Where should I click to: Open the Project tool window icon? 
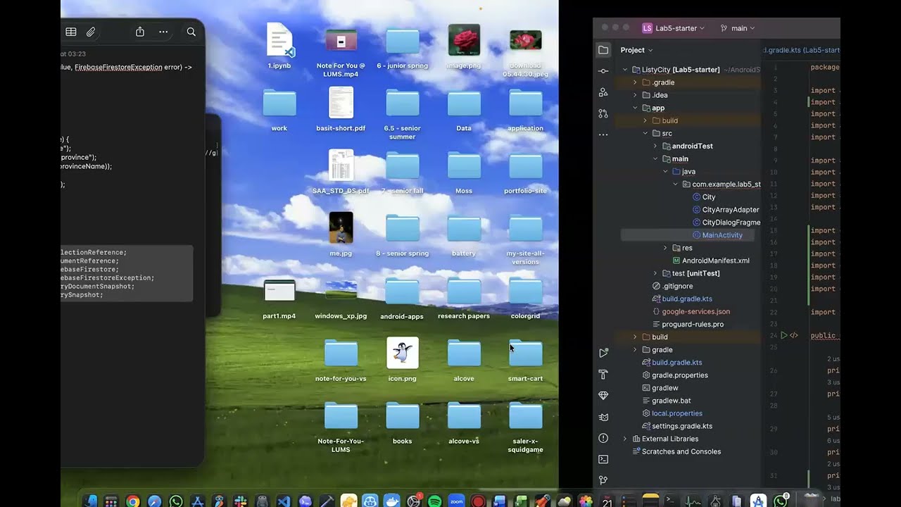(x=603, y=50)
